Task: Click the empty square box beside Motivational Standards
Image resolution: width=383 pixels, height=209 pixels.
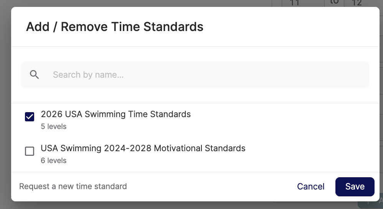Action: (x=30, y=151)
